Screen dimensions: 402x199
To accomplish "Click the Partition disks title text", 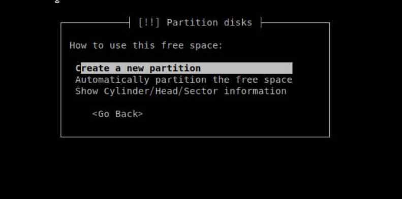I will click(209, 22).
